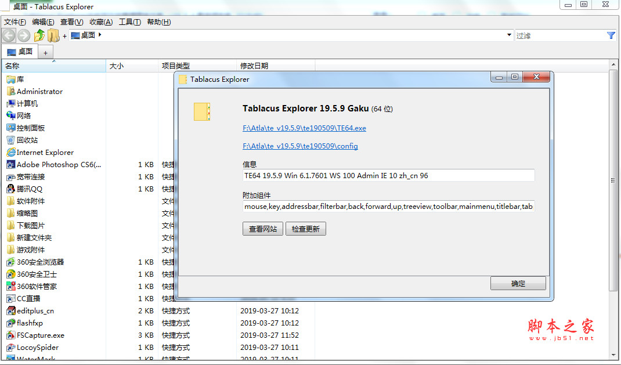Go up one folder level

pyautogui.click(x=39, y=35)
